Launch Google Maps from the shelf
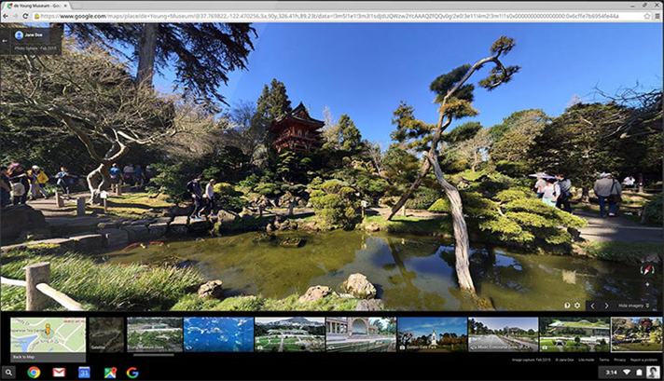 click(x=110, y=373)
